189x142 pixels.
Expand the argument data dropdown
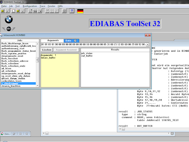148,45
